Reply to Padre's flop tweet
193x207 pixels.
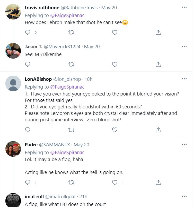[28, 182]
